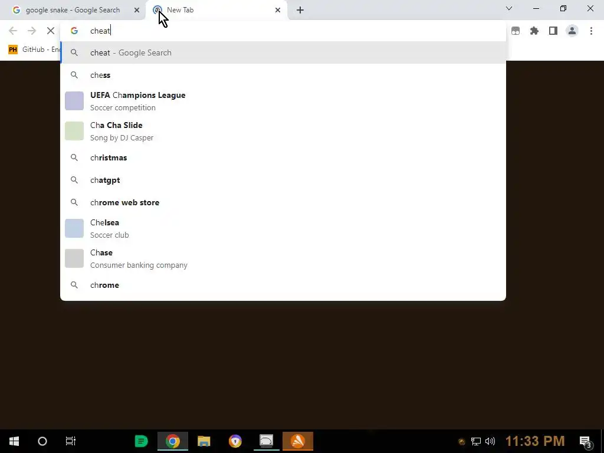Image resolution: width=604 pixels, height=453 pixels.
Task: Click the UEFA Champions League thumbnail
Action: (74, 101)
